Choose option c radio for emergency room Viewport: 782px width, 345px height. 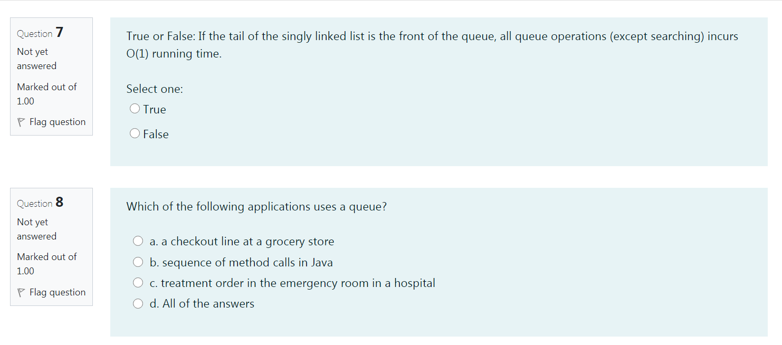pyautogui.click(x=138, y=283)
